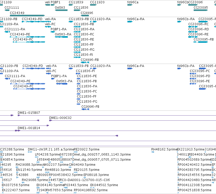This screenshot has height=194, width=216.
Task: Open the CG34349-RE transcript
Action: (x=20, y=34)
